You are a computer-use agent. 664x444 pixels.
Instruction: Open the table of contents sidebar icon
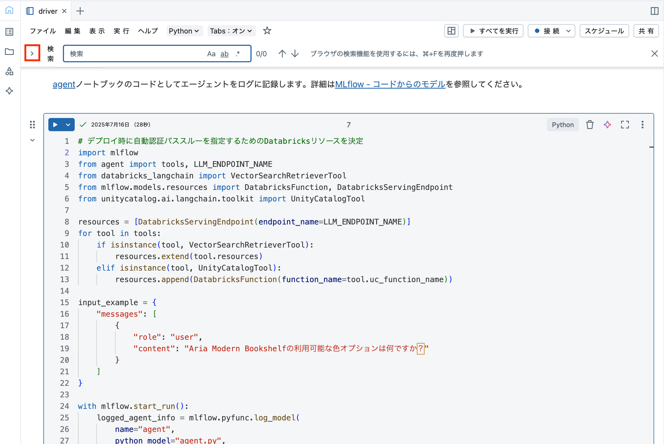coord(9,32)
